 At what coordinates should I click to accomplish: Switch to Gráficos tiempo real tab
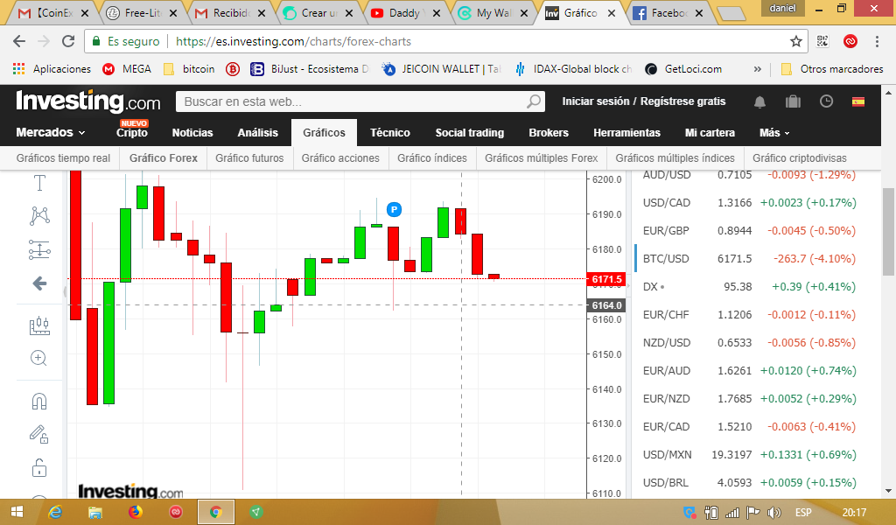pos(63,158)
